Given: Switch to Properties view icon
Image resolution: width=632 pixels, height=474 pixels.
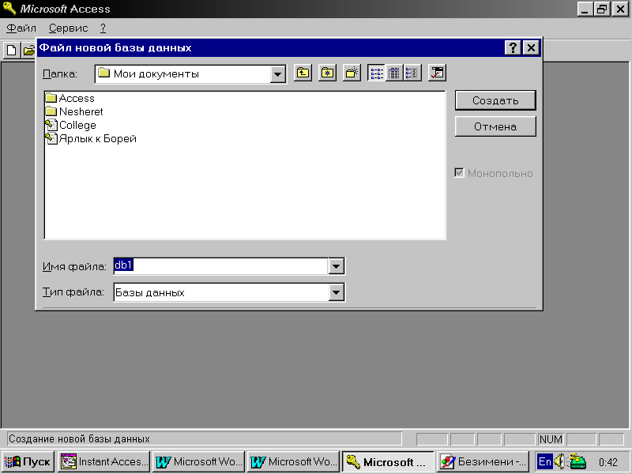Looking at the screenshot, I should point(412,73).
